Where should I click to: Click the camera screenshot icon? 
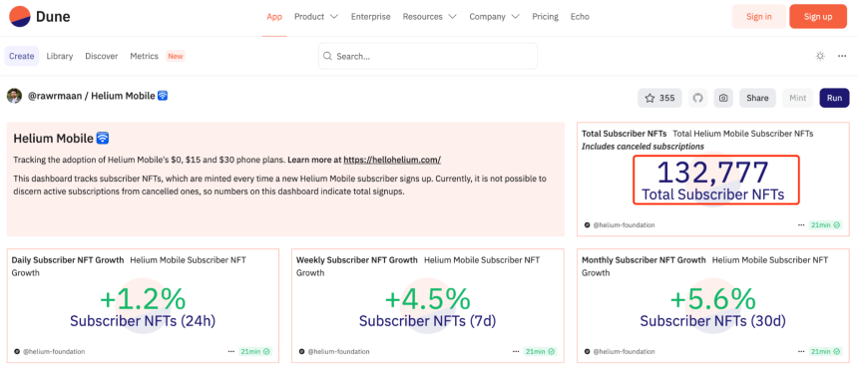tap(723, 98)
